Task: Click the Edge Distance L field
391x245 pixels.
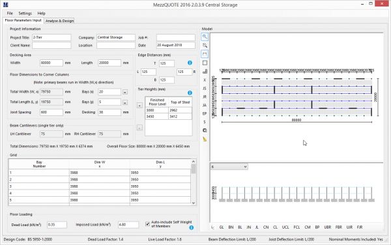Action: click(149, 72)
